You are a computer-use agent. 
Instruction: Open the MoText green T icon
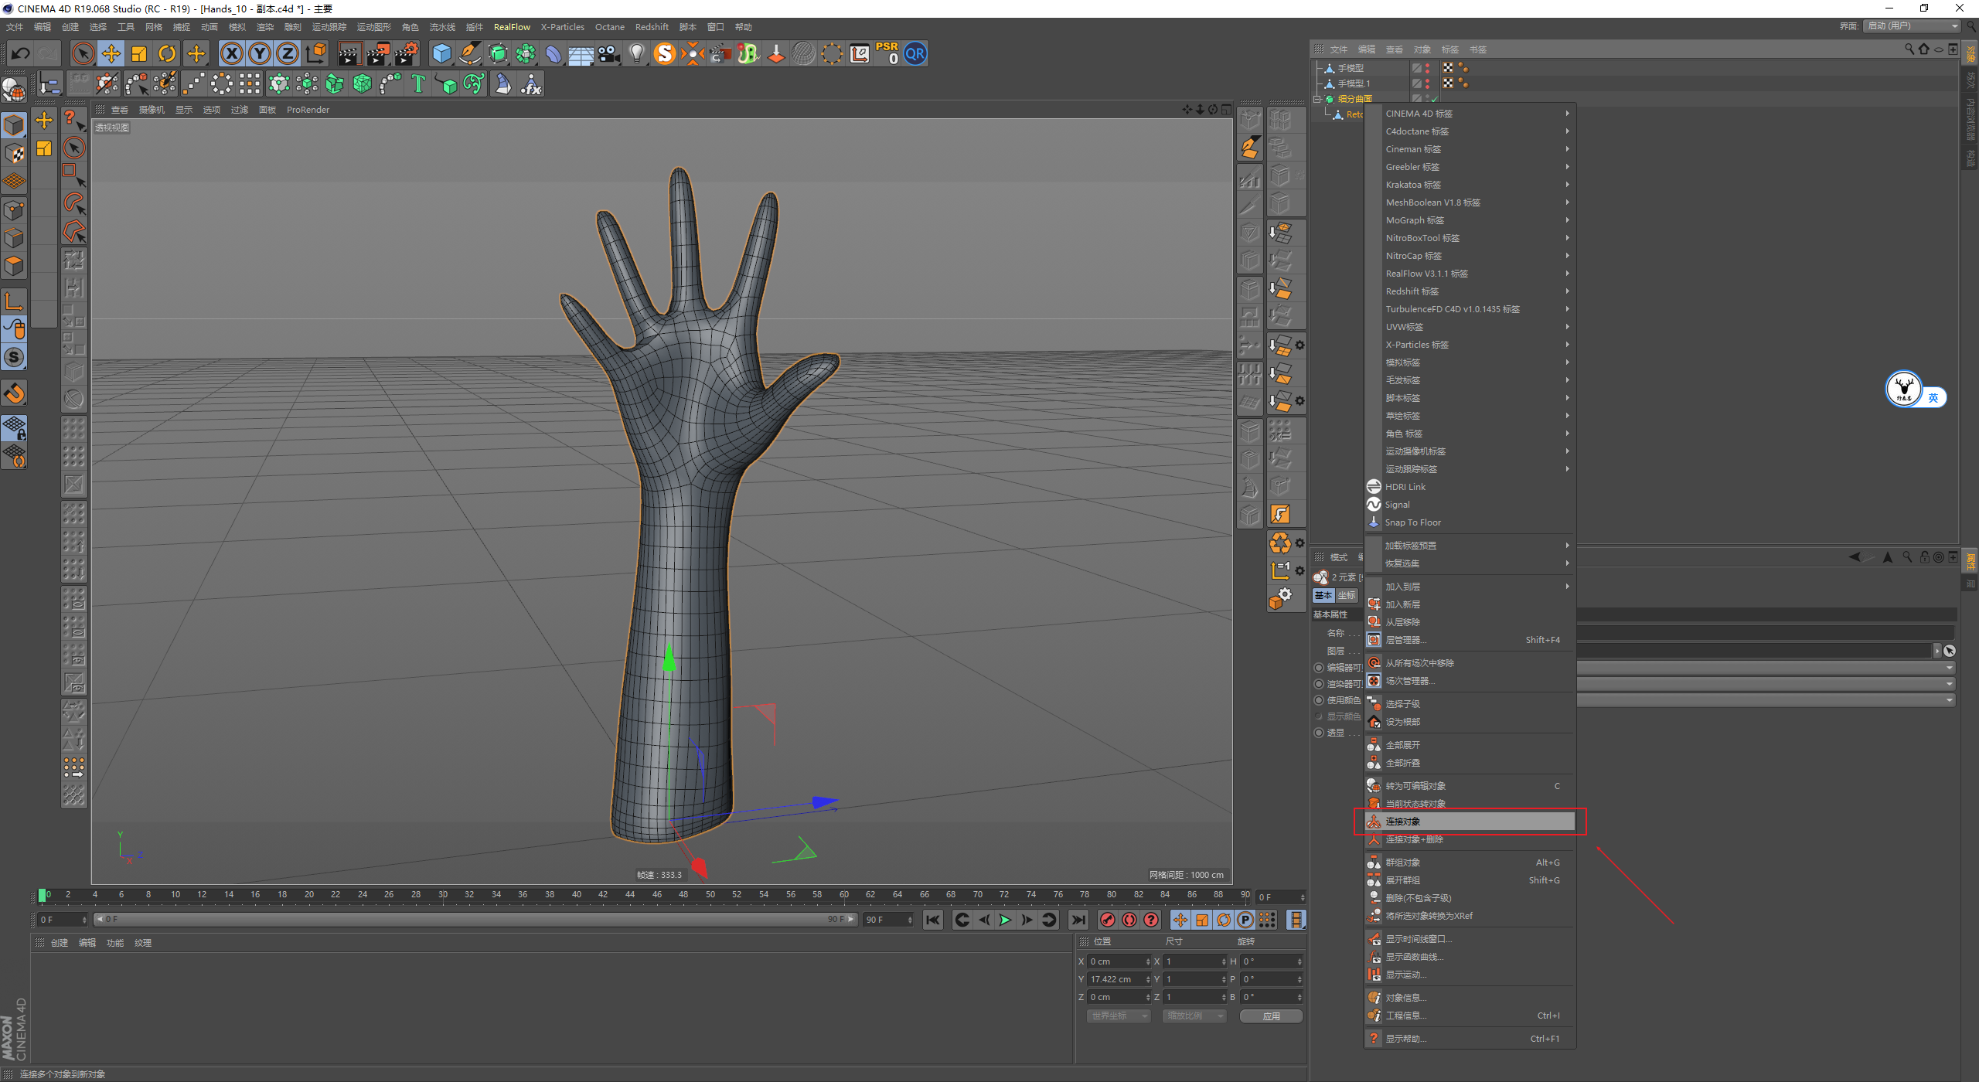[x=418, y=83]
